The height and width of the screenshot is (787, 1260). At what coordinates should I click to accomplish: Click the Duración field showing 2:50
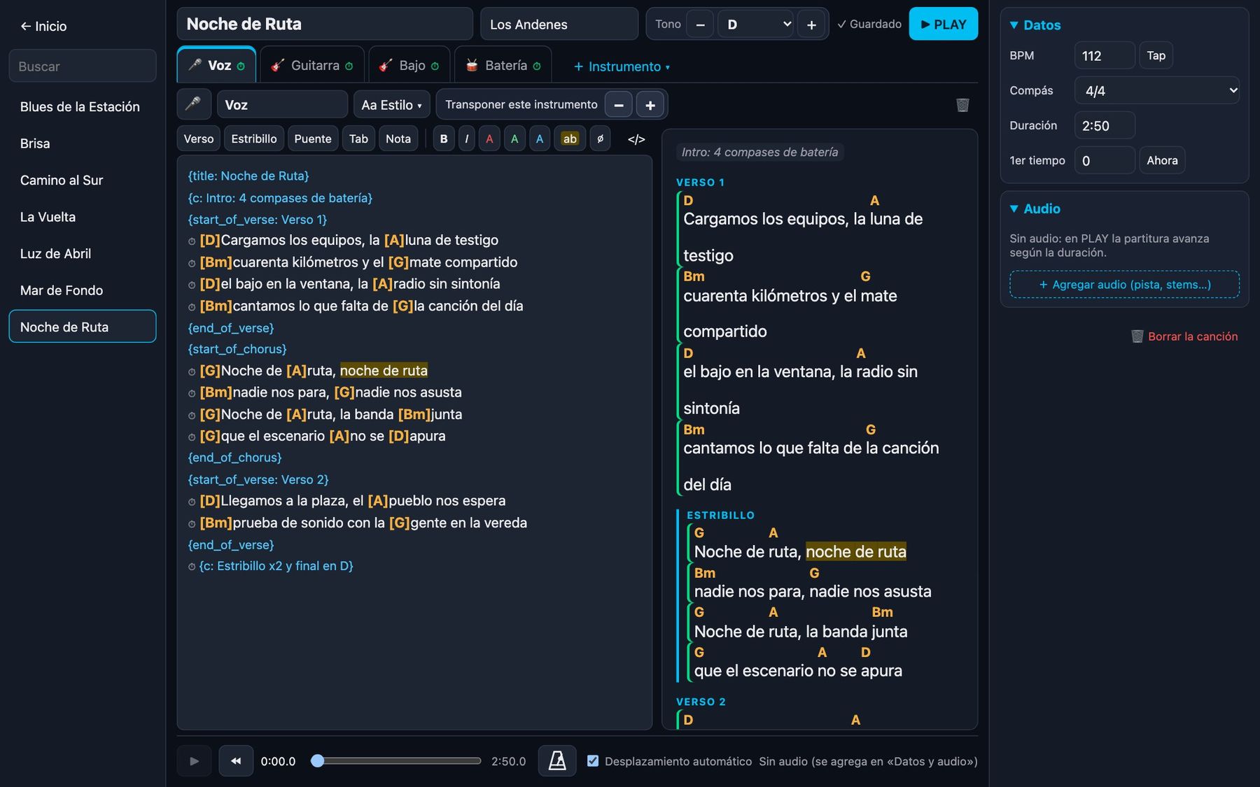tap(1105, 125)
